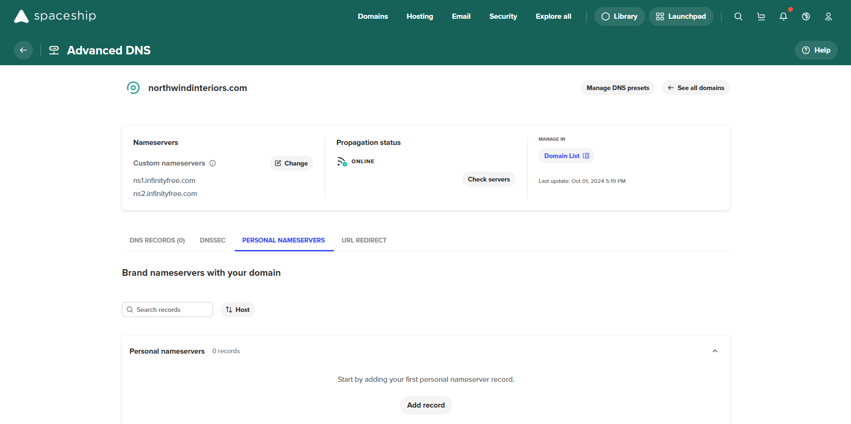
Task: Open the Hosting menu
Action: click(x=419, y=16)
